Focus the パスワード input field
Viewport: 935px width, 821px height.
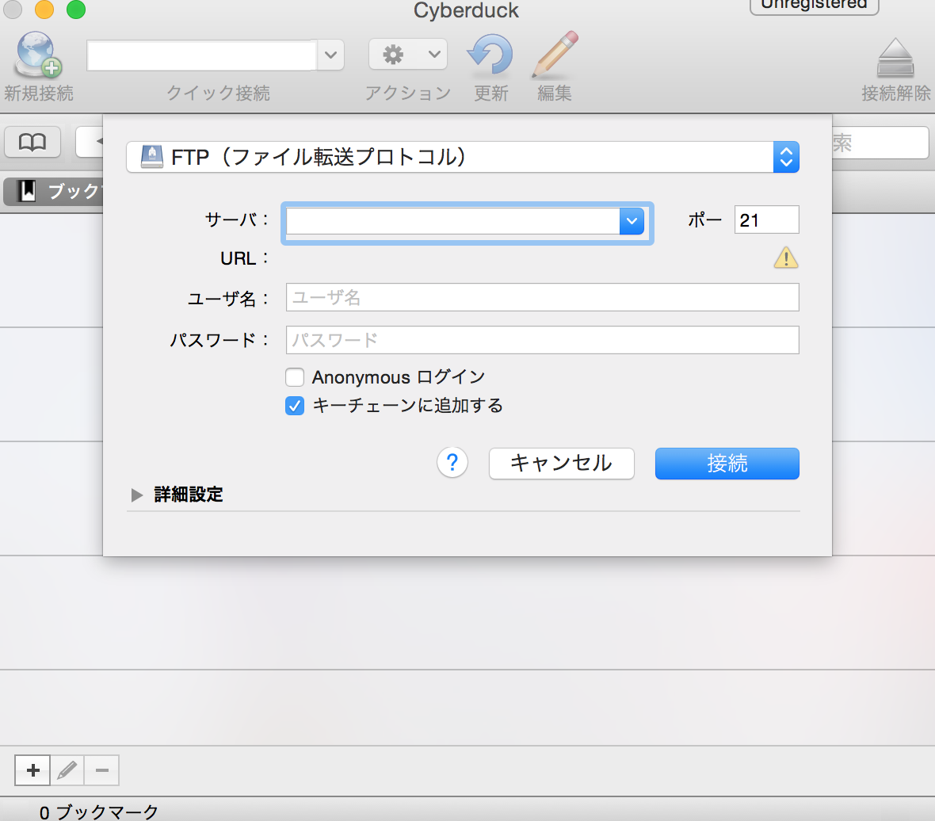tap(542, 340)
